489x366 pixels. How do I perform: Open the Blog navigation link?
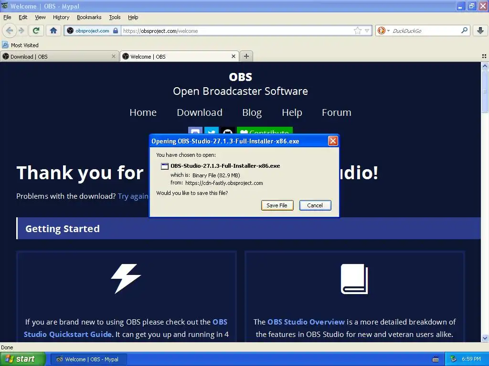252,112
